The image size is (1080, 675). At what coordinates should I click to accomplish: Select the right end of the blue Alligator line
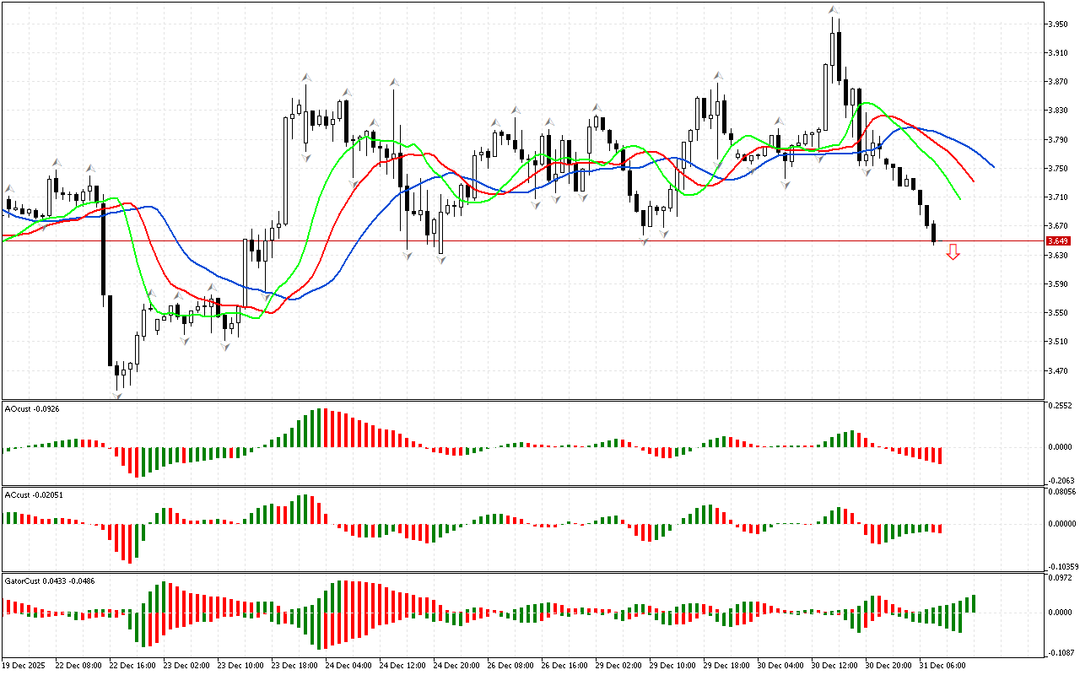click(993, 166)
